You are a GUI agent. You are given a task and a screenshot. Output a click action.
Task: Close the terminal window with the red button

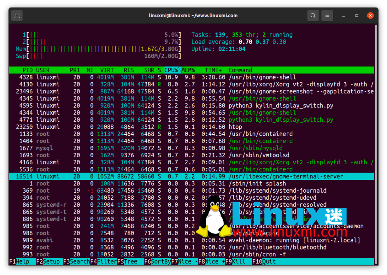tap(370, 15)
